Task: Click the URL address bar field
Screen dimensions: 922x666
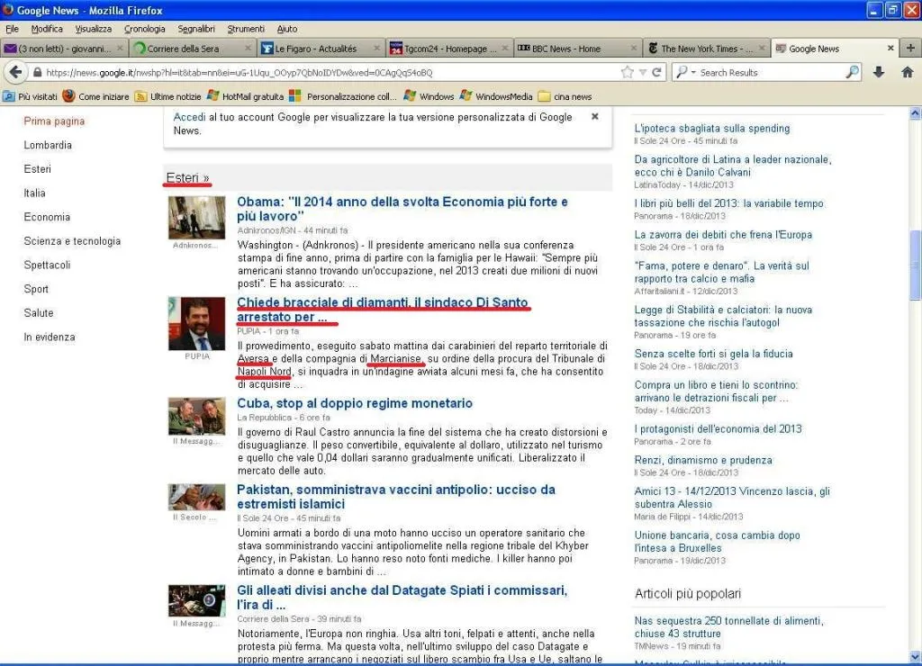Action: pyautogui.click(x=324, y=73)
